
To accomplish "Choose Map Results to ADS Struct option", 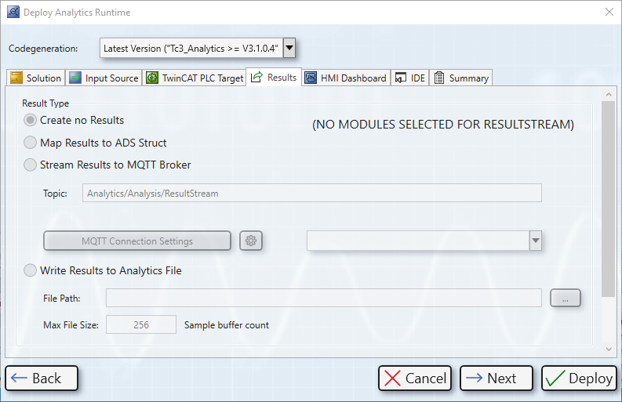I will coord(30,143).
